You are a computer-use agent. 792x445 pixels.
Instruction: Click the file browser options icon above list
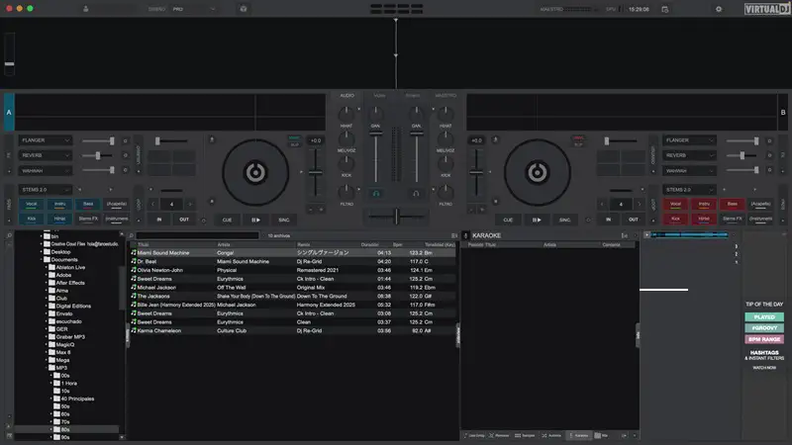coord(454,235)
